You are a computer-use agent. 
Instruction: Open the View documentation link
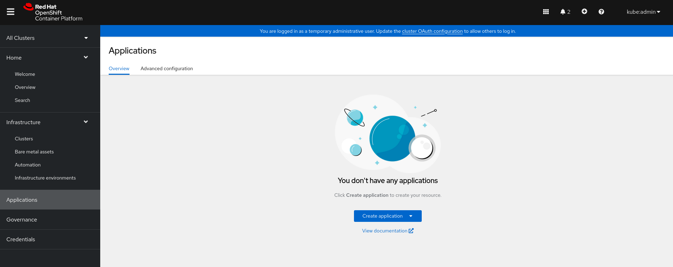[384, 231]
